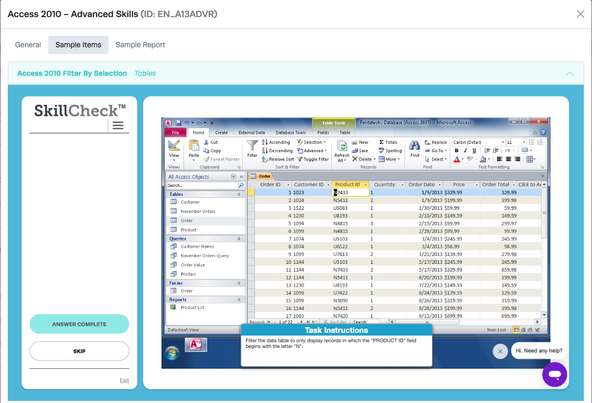Sort records Ascending
This screenshot has width=592, height=403.
click(276, 142)
